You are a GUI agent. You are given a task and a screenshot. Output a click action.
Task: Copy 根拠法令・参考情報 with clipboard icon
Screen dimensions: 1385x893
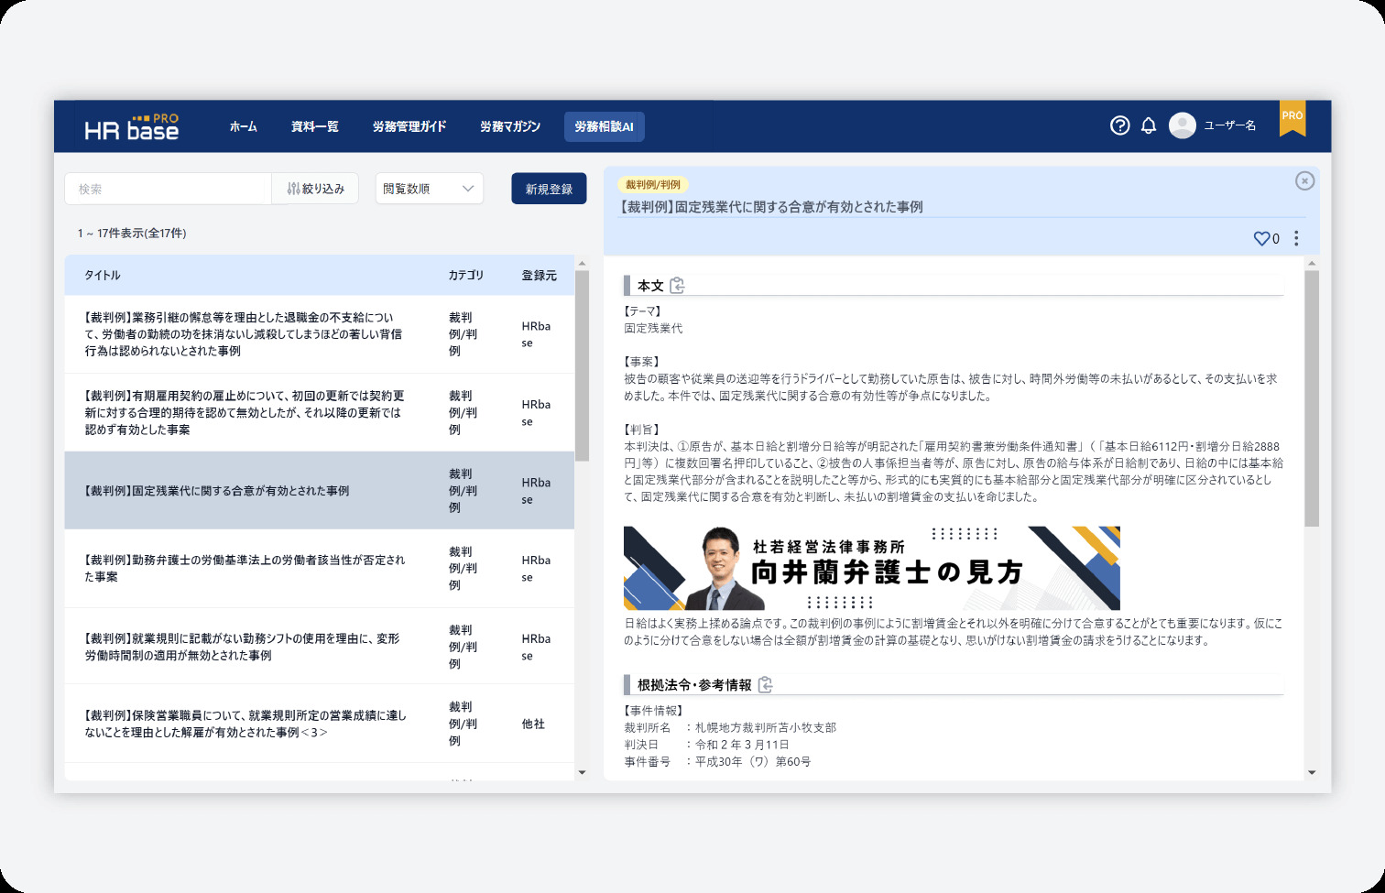point(766,685)
